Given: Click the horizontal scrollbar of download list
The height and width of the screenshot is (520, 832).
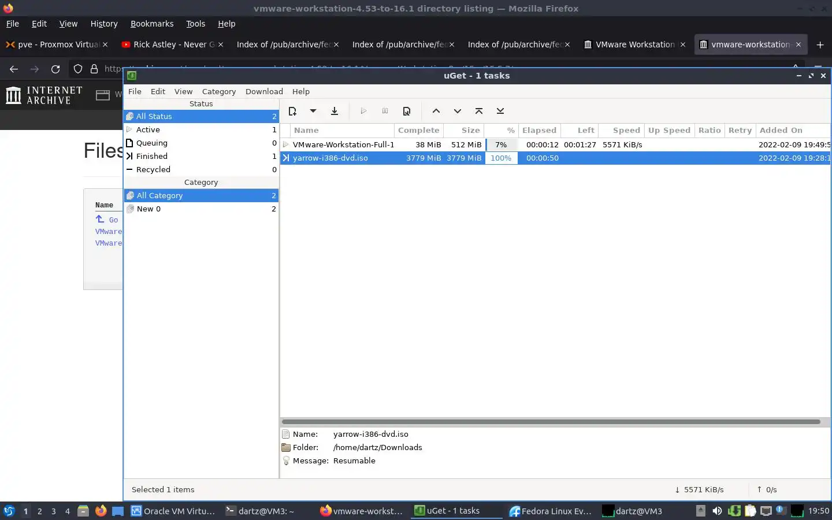Looking at the screenshot, I should tap(551, 422).
